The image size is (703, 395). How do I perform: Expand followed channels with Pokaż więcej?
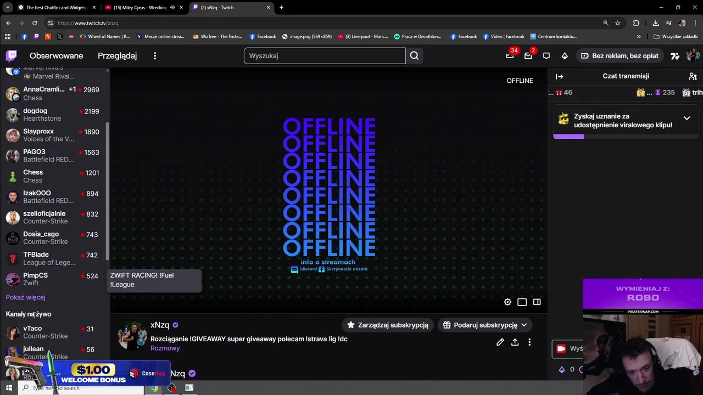coord(25,297)
